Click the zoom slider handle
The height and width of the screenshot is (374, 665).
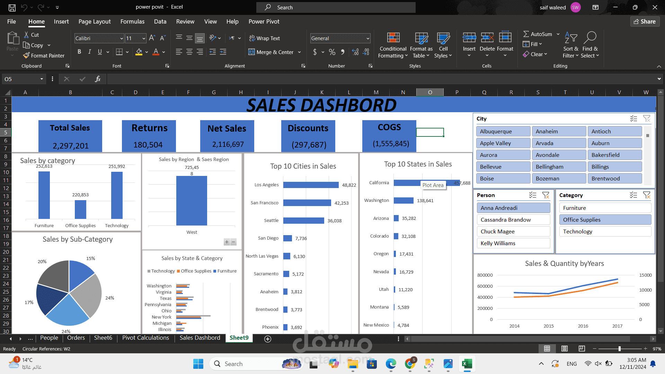pos(620,349)
